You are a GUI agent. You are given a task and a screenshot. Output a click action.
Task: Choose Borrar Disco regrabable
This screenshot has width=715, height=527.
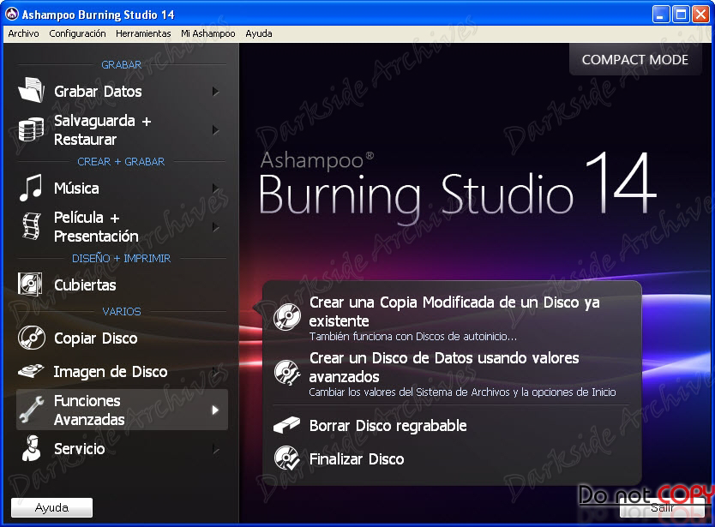(x=388, y=425)
